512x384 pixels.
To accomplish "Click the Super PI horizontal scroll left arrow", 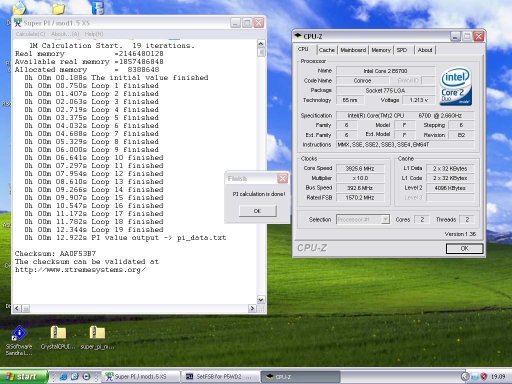I will pyautogui.click(x=17, y=308).
